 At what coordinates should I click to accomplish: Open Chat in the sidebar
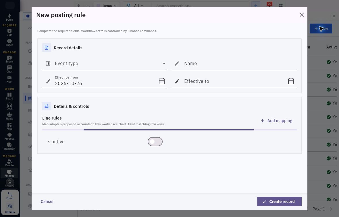(x=9, y=69)
